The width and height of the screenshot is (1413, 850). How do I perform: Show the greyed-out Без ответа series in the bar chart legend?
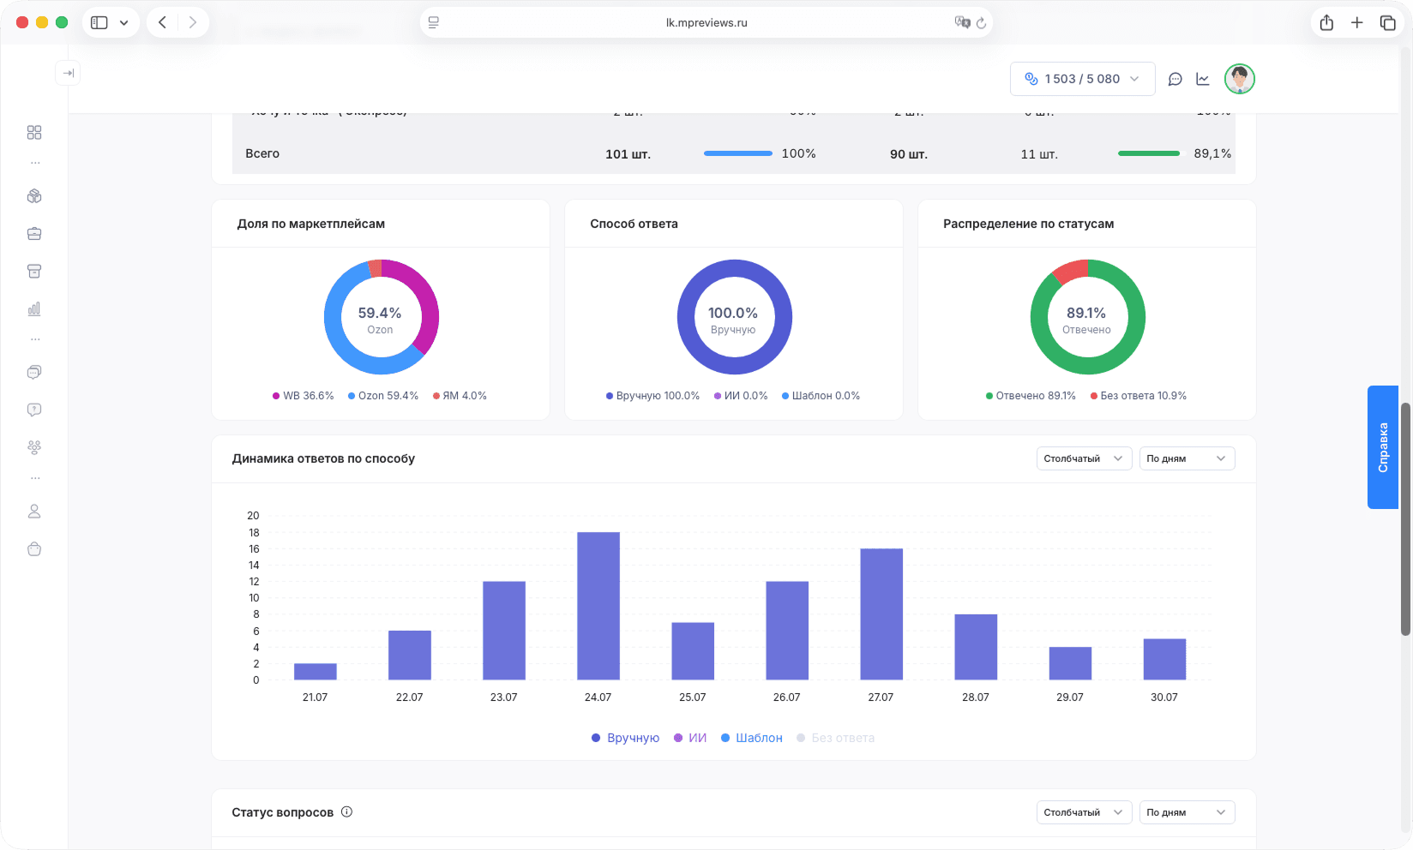[x=836, y=738]
